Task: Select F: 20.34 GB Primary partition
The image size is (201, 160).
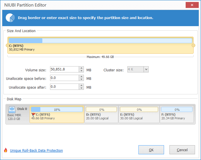Action: [x=177, y=115]
